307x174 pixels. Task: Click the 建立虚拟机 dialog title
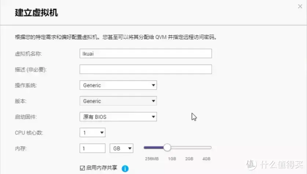pyautogui.click(x=36, y=13)
